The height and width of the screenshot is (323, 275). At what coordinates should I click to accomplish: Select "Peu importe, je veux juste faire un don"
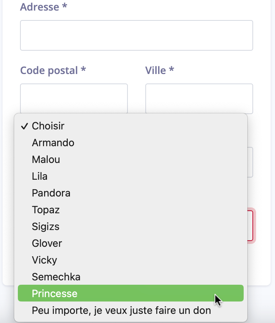[121, 311]
